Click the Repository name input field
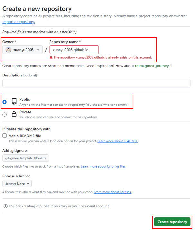 tap(74, 50)
